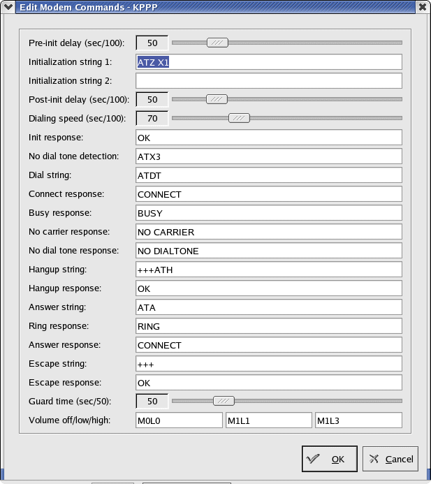This screenshot has width=431, height=484.
Task: Click the 'Volume off/low/high:' label
Action: 69,420
